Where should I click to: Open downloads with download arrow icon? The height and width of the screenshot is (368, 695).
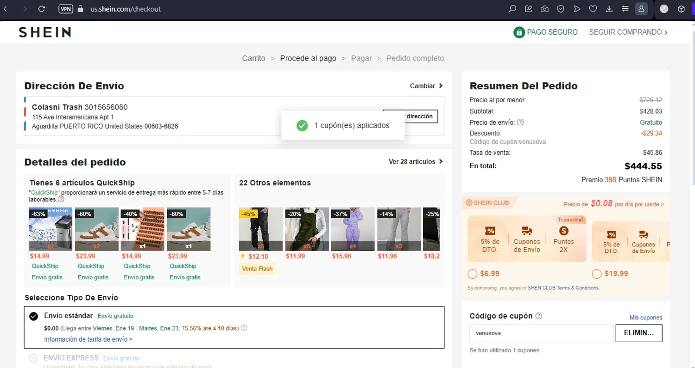point(609,9)
